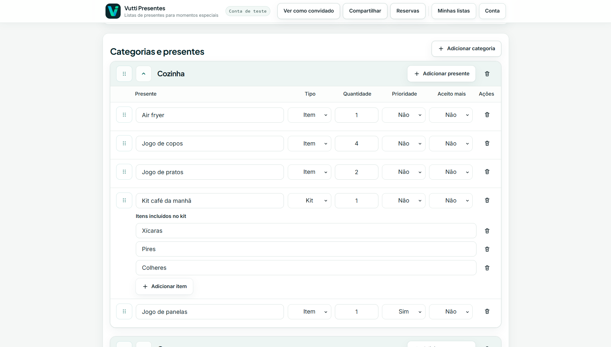Remove the Jogo de pratos gift

coord(487,172)
